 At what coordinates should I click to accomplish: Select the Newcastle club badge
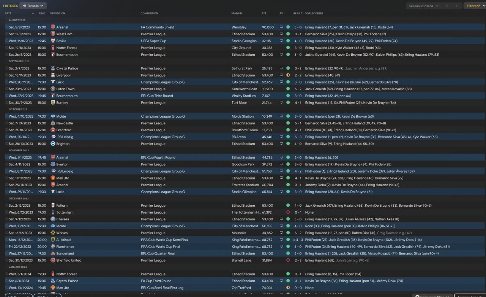point(53,123)
